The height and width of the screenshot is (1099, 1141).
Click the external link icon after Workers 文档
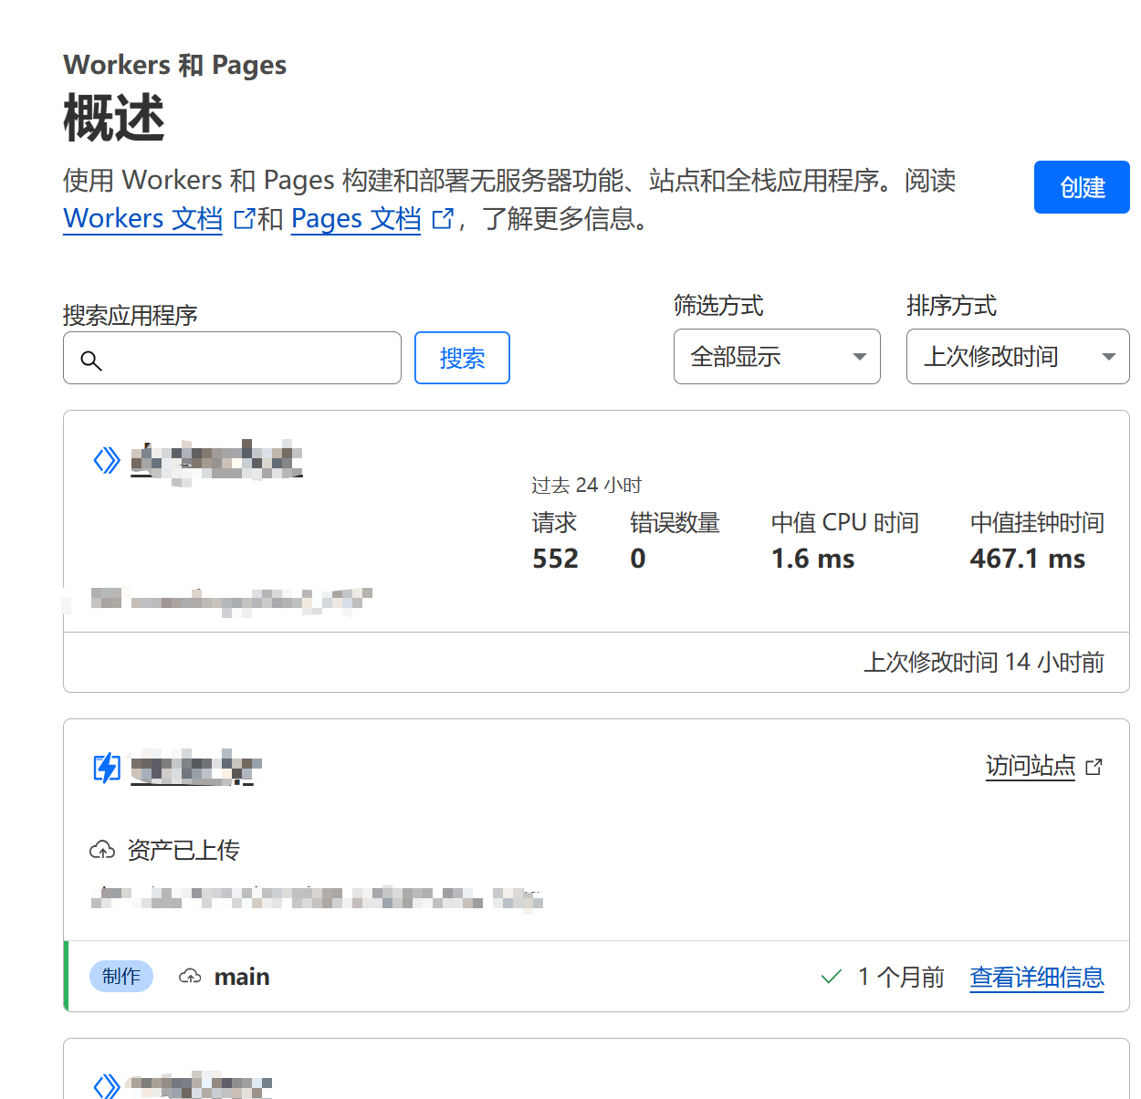[x=244, y=218]
